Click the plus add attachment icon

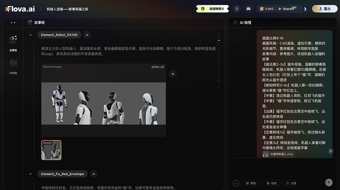(x=236, y=183)
